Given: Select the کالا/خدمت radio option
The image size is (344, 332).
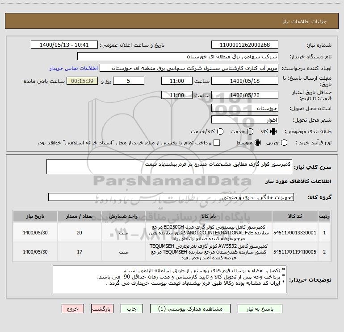Looking at the screenshot, I should pyautogui.click(x=220, y=131).
